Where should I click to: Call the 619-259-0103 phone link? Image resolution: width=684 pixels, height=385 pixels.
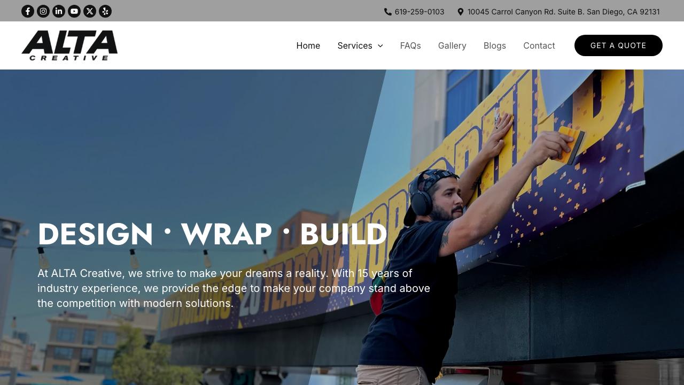(x=419, y=12)
